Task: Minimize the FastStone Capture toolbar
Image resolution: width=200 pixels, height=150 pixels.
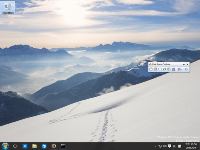Action: point(184,64)
